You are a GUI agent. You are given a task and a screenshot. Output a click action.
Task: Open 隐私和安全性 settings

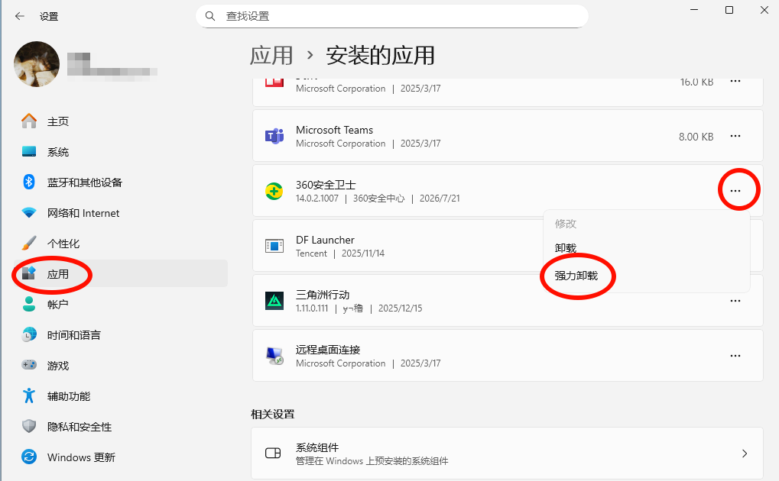click(x=120, y=426)
